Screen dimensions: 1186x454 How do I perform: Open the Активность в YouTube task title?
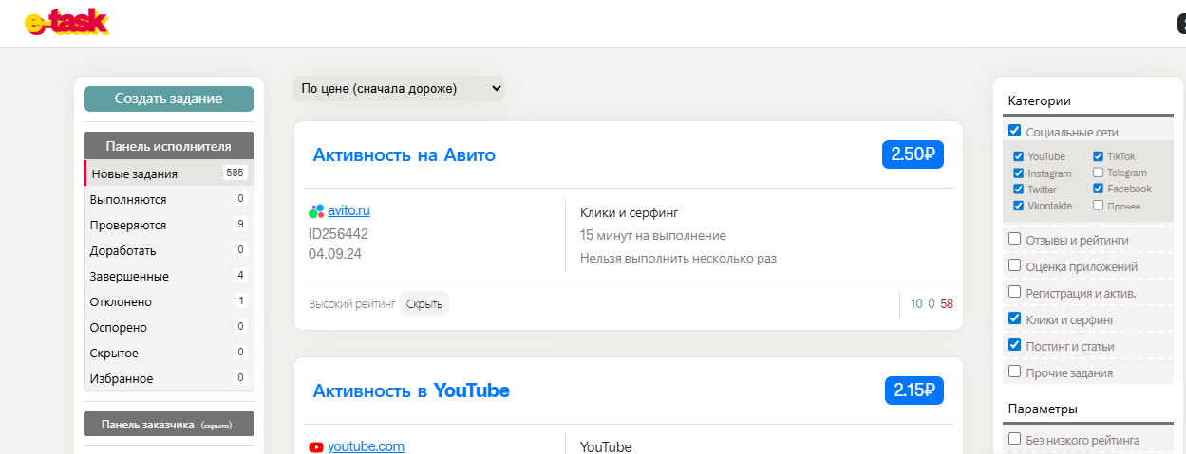(411, 390)
